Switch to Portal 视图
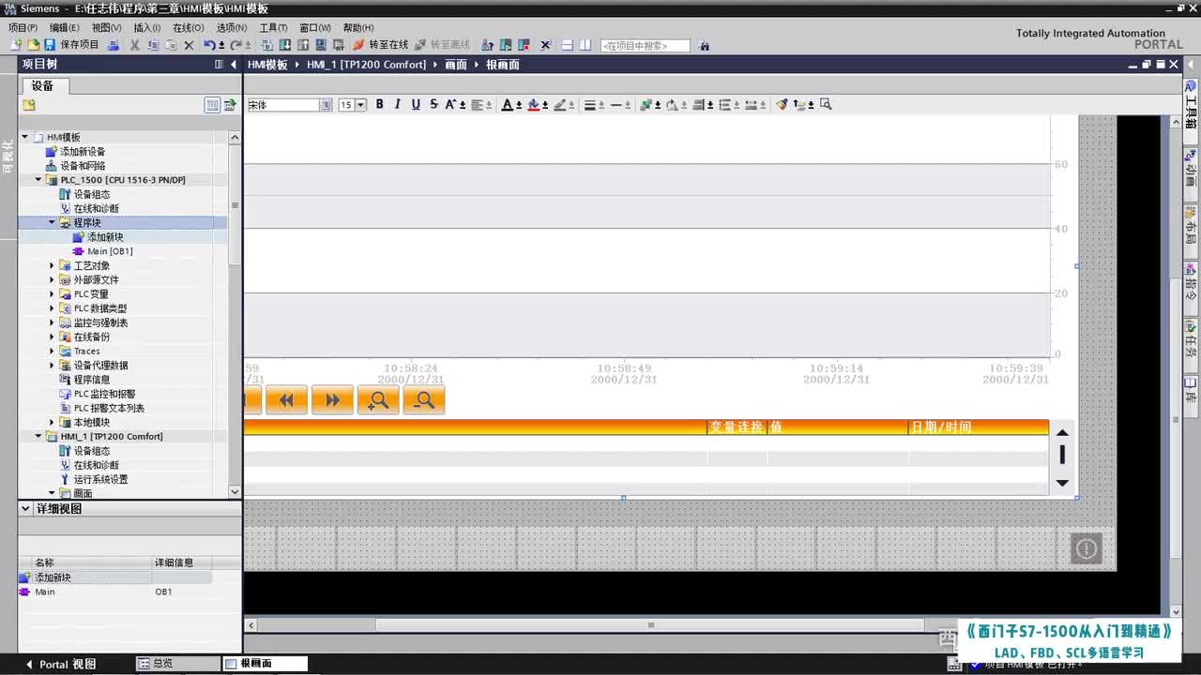 61,664
